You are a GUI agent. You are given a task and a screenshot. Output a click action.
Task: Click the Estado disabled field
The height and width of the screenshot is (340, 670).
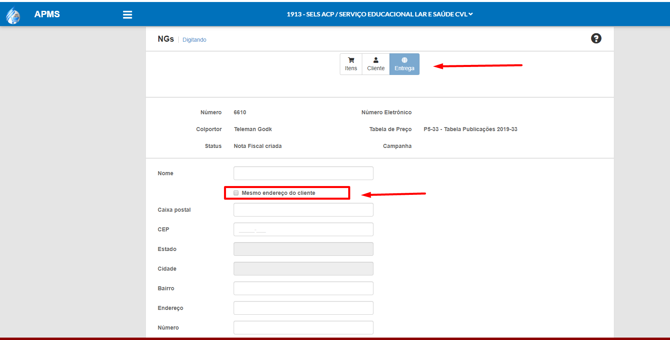(x=303, y=249)
